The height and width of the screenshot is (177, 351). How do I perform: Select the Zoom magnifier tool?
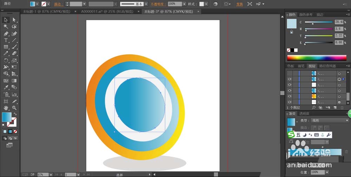14,108
